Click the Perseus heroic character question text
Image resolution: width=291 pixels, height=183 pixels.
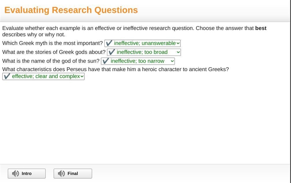(115, 69)
